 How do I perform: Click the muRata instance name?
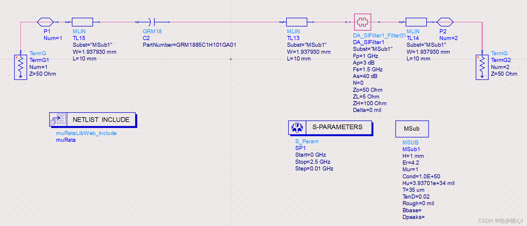(x=66, y=140)
